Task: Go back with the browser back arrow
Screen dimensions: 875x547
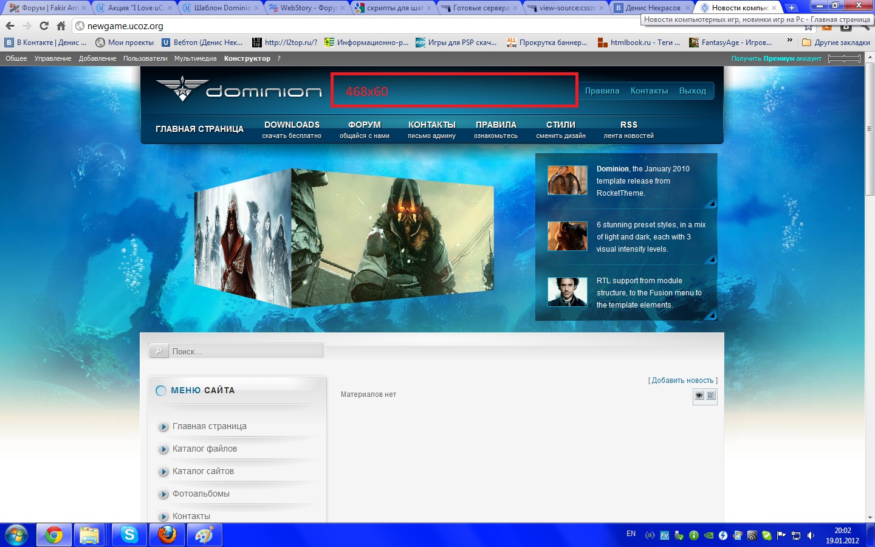Action: [10, 26]
